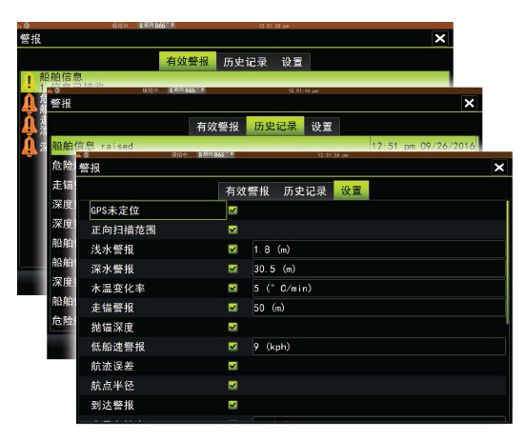Switch to 设置 tab in front dialog
The height and width of the screenshot is (441, 525).
[x=351, y=190]
